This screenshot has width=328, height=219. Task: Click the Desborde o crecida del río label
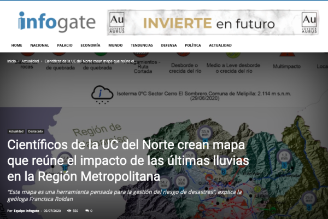(185, 68)
